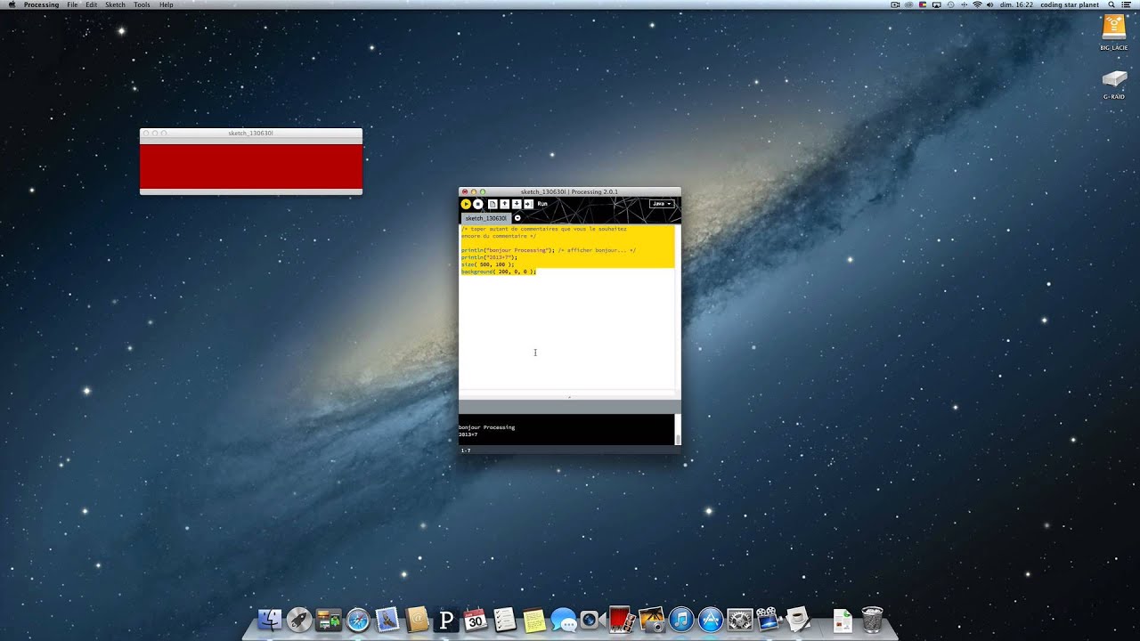Click the Export Application arrow icon

[x=528, y=204]
